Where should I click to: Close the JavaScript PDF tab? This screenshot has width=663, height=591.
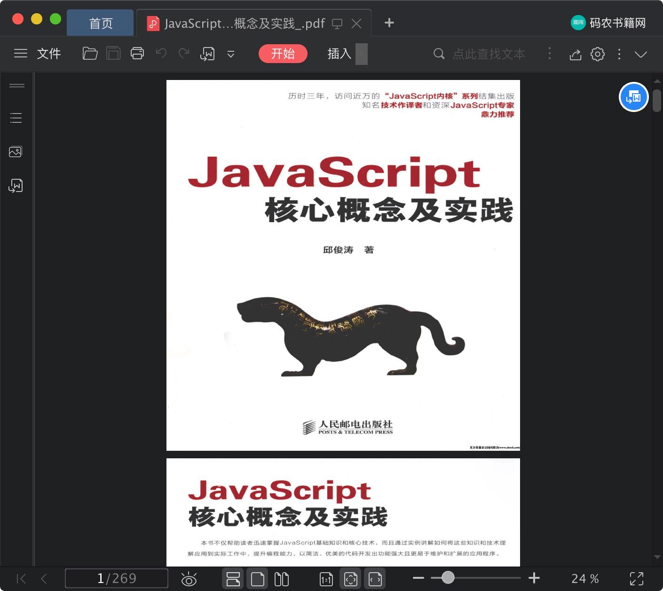click(356, 24)
